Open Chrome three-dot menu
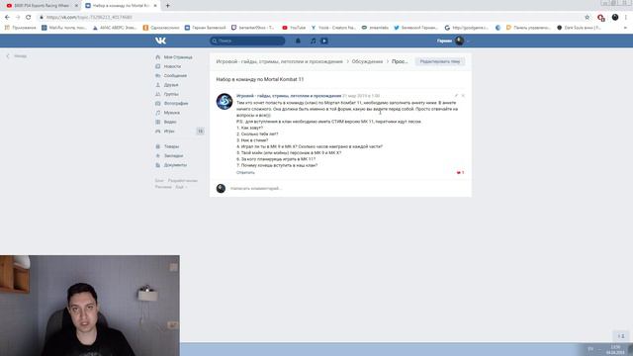The width and height of the screenshot is (633, 356). (x=626, y=18)
